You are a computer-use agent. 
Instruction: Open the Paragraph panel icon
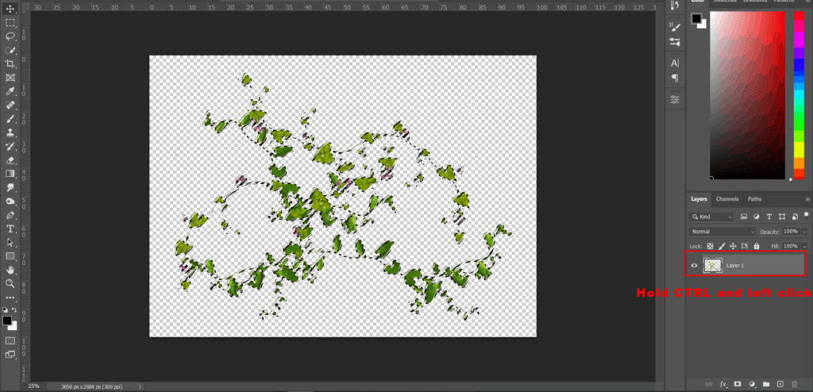click(675, 79)
